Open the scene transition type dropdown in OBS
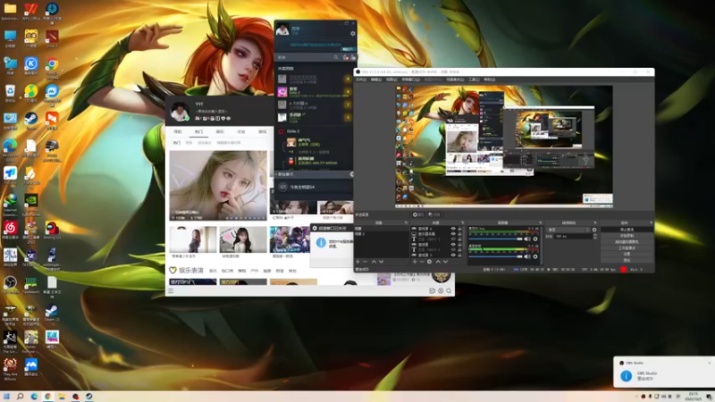 pos(568,230)
